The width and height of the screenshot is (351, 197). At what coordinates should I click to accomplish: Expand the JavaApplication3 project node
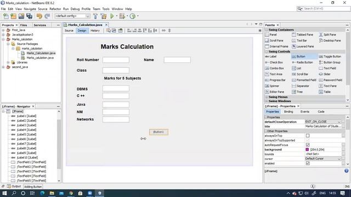3,34
